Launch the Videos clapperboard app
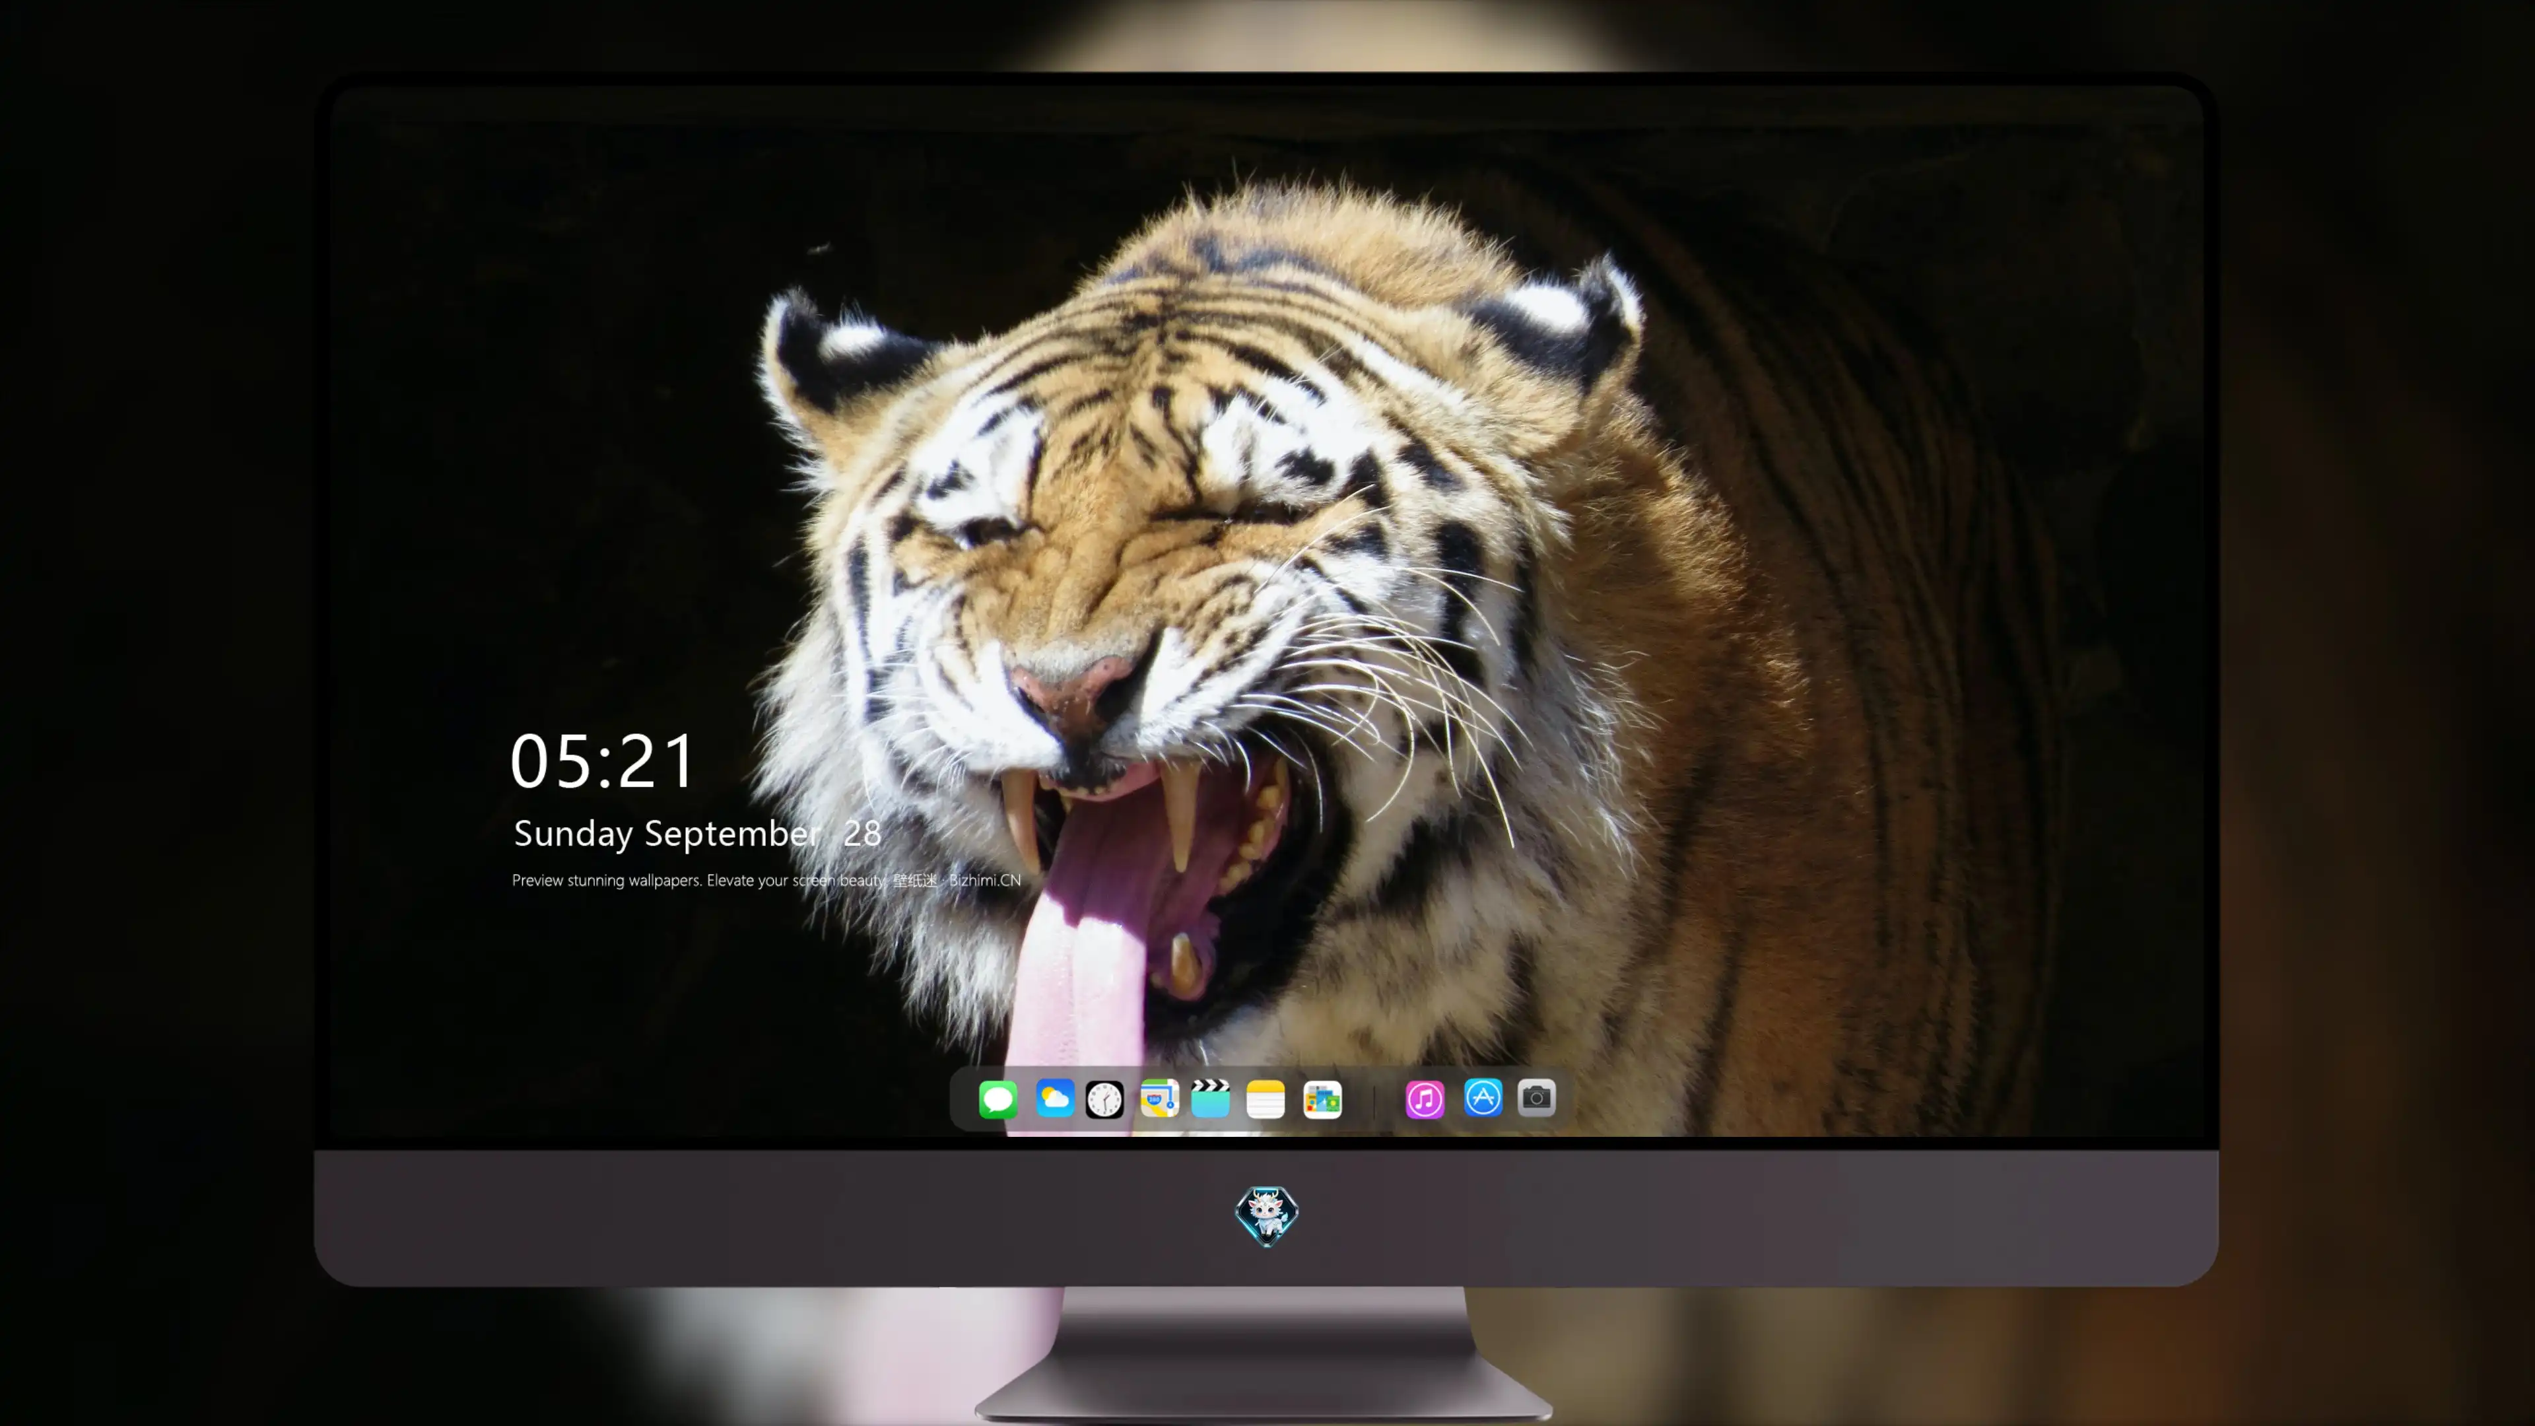The image size is (2535, 1426). pos(1211,1099)
